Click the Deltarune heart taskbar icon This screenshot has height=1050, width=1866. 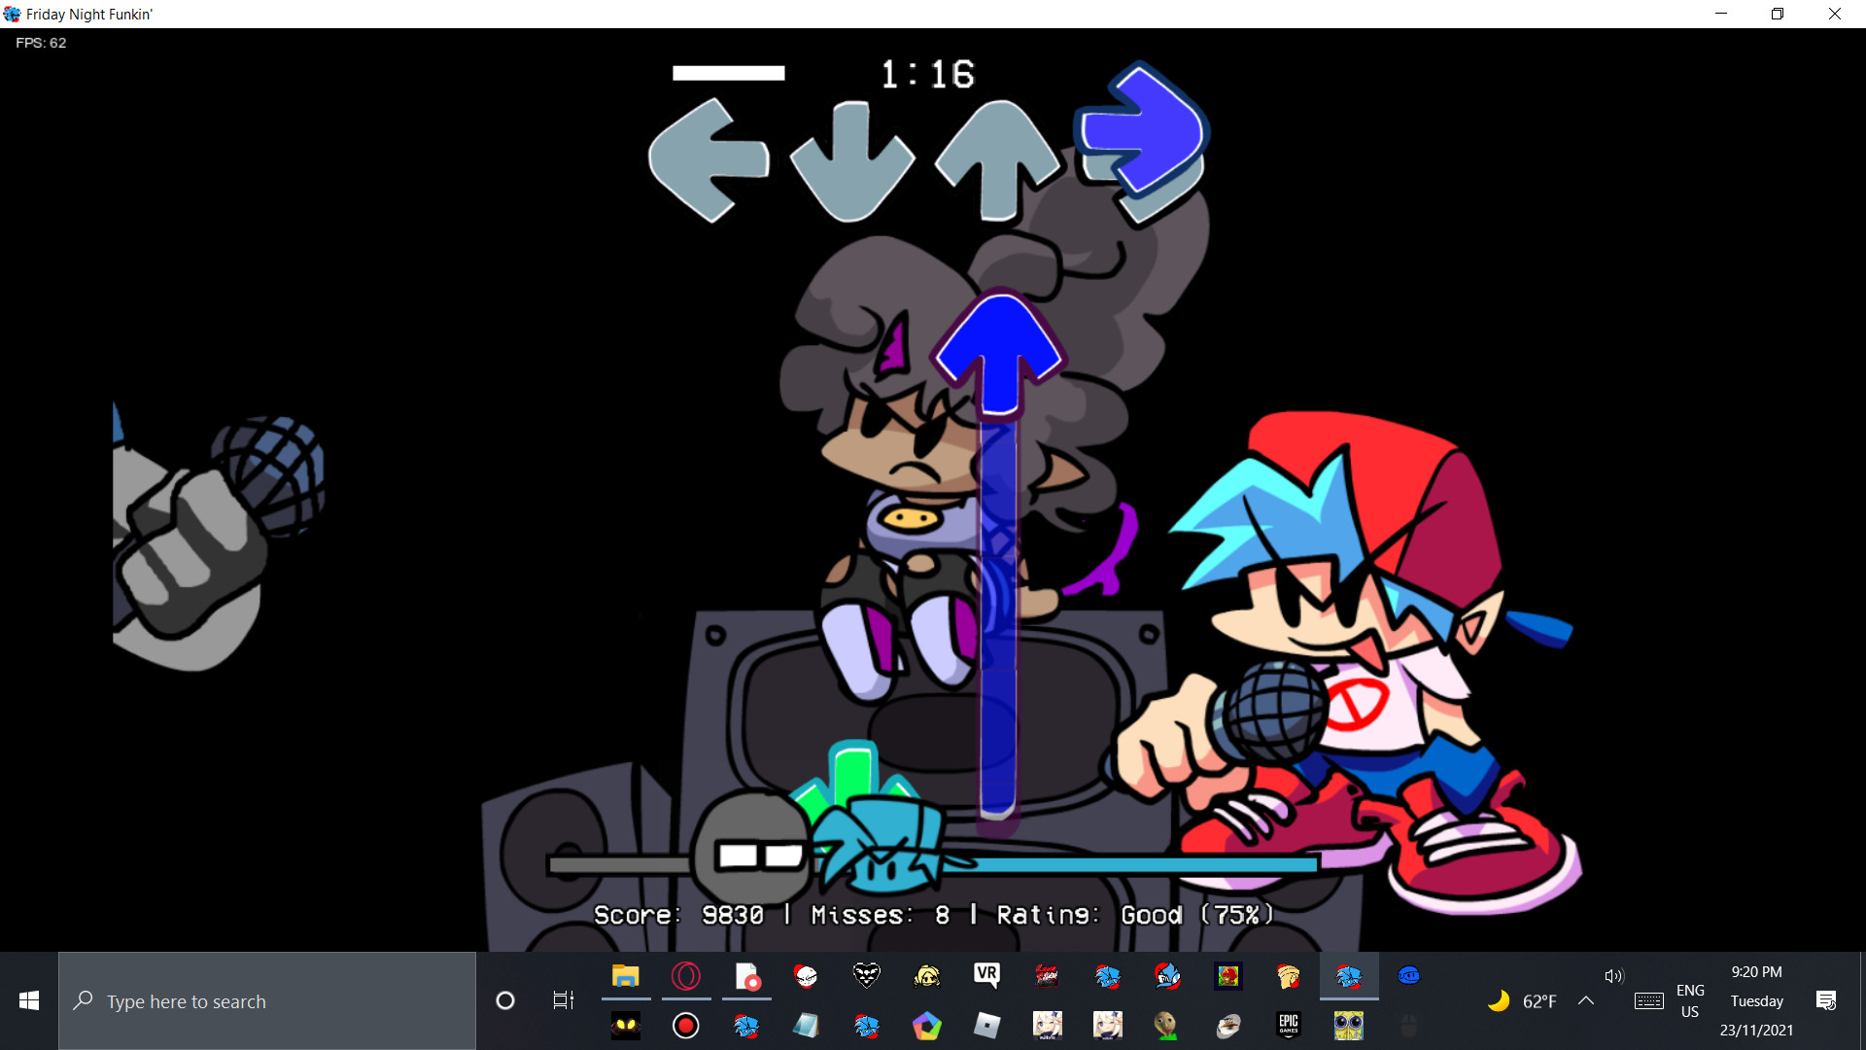coord(868,977)
